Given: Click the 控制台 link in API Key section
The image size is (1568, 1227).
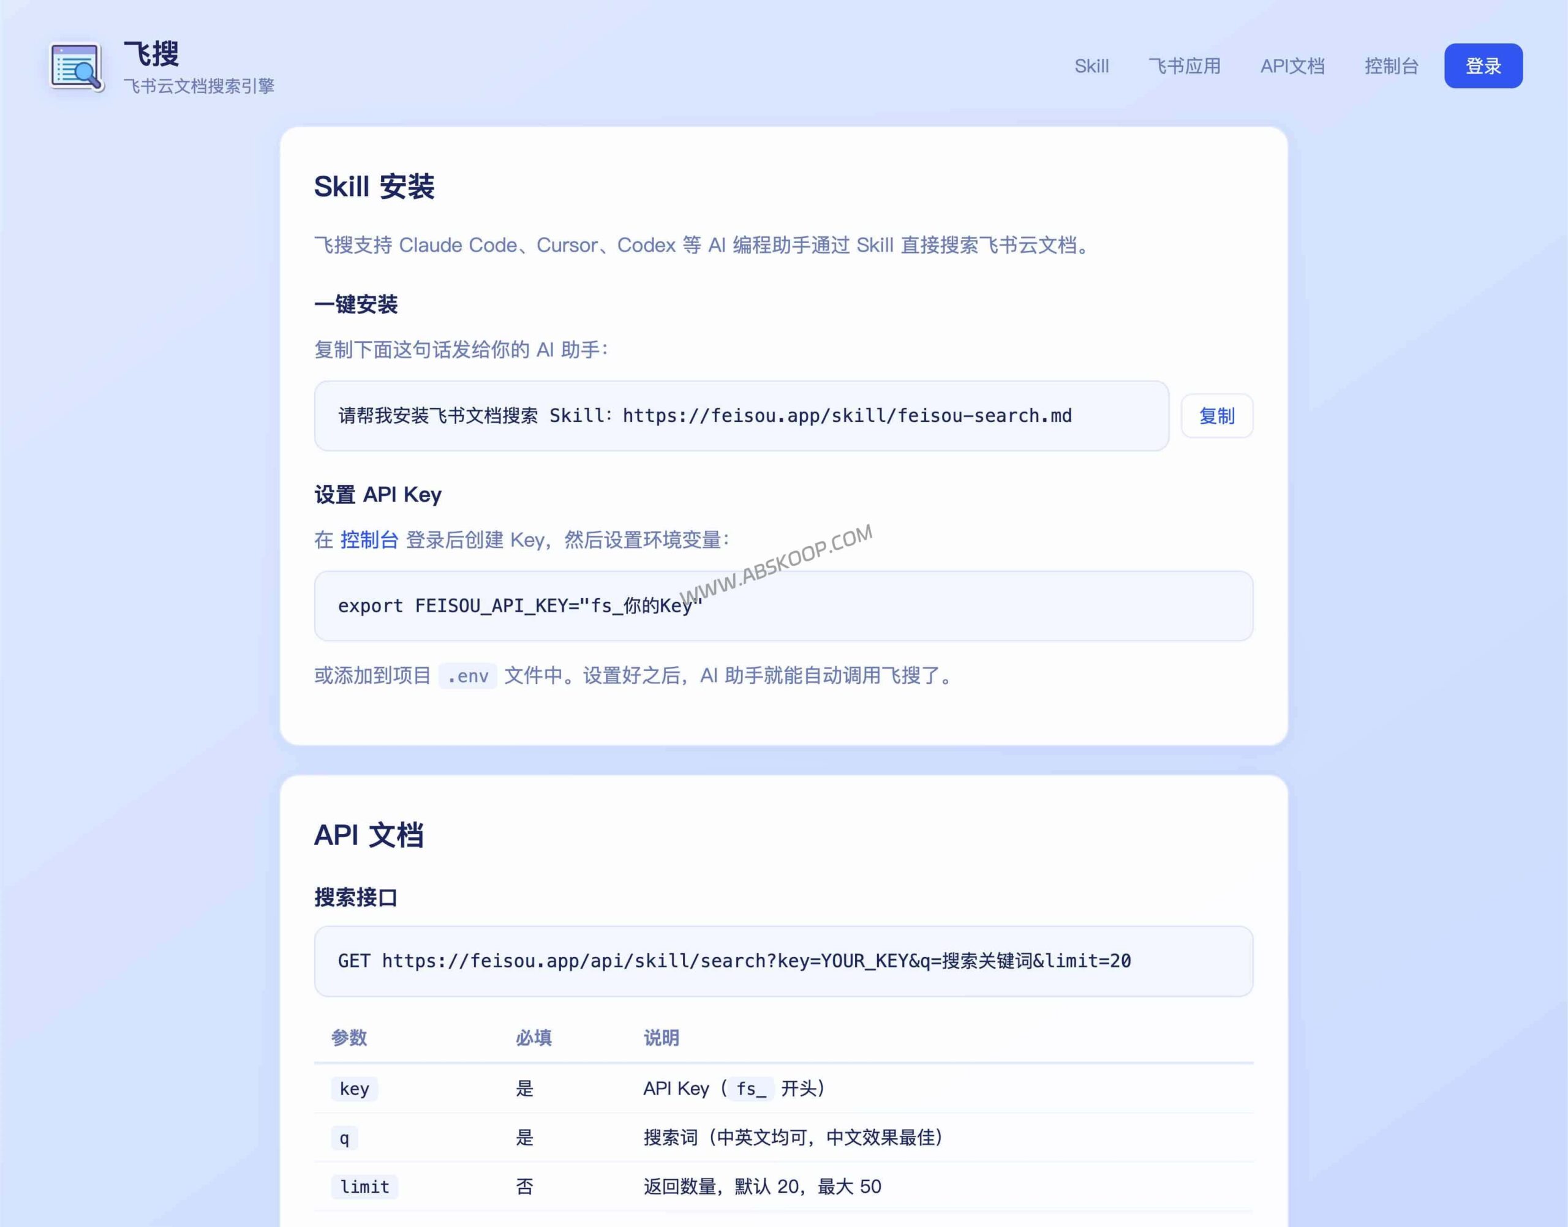Looking at the screenshot, I should 369,539.
